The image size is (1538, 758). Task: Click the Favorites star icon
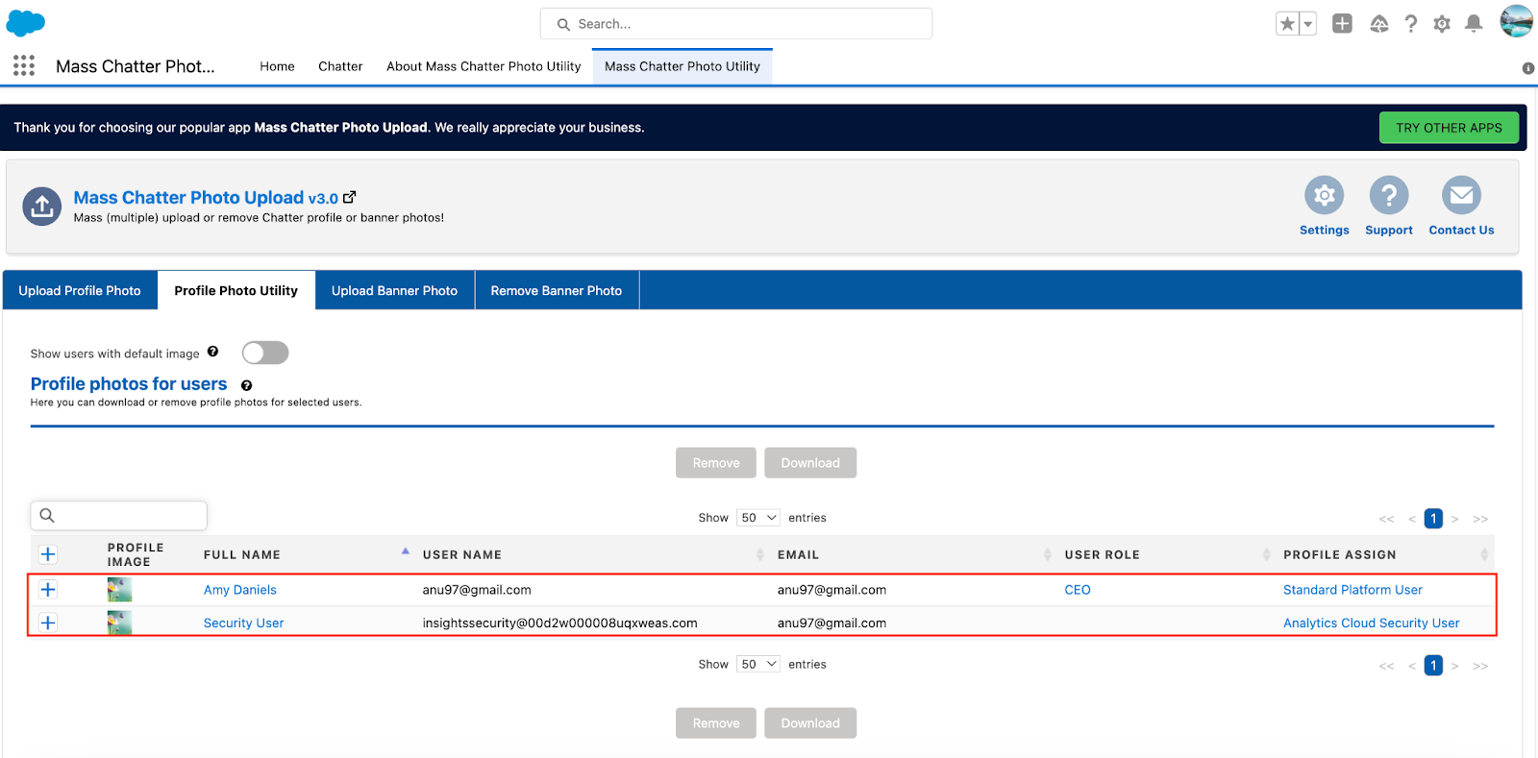point(1287,24)
